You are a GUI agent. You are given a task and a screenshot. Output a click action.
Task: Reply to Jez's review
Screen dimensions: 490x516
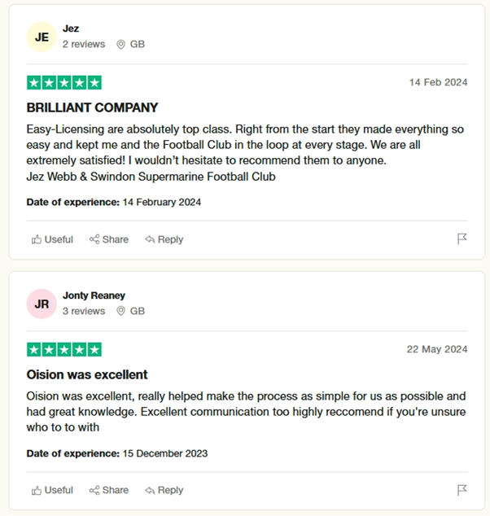click(x=164, y=239)
